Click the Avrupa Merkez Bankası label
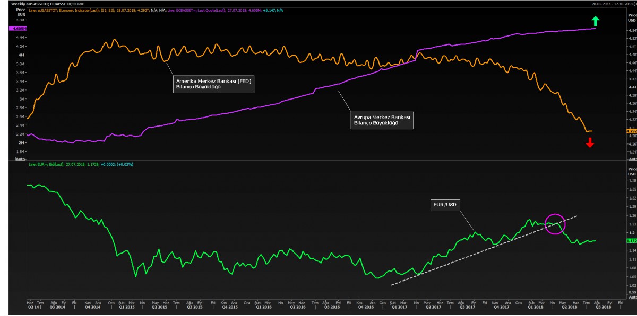The width and height of the screenshot is (637, 316). pyautogui.click(x=382, y=120)
